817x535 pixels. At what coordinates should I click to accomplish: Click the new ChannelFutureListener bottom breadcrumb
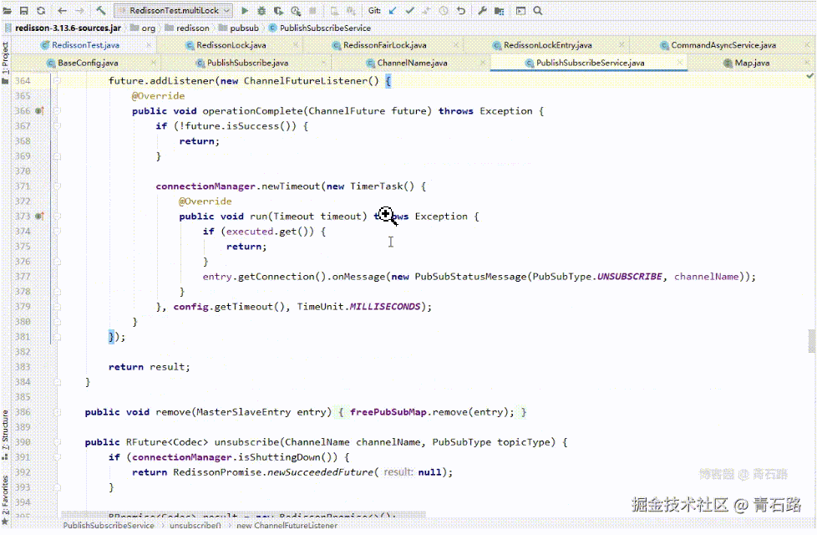point(287,526)
